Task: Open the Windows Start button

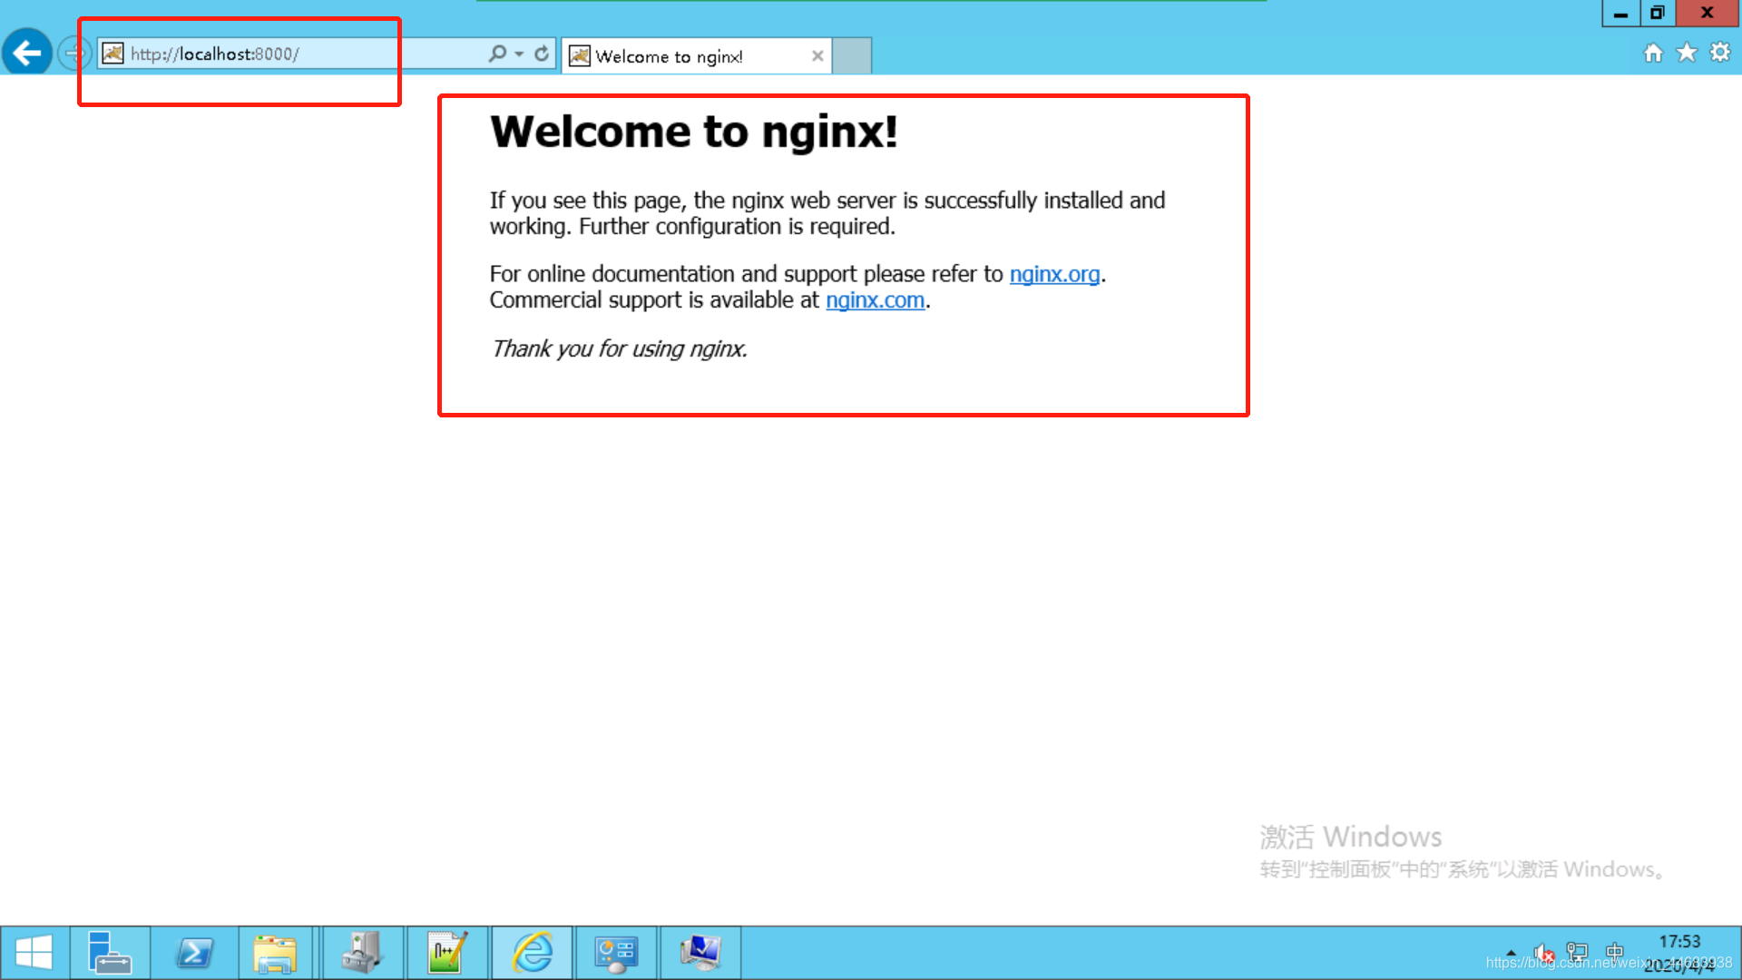Action: tap(34, 953)
